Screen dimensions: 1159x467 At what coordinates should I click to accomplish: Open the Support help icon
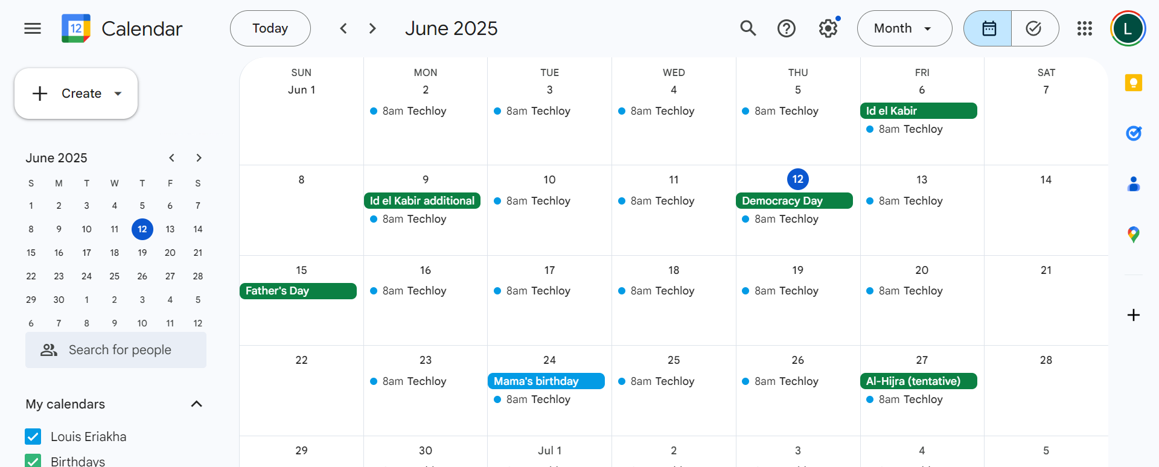click(x=786, y=28)
